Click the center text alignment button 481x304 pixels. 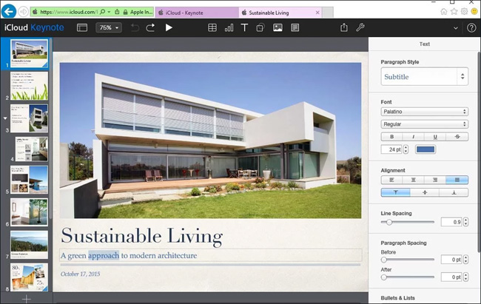tap(413, 180)
